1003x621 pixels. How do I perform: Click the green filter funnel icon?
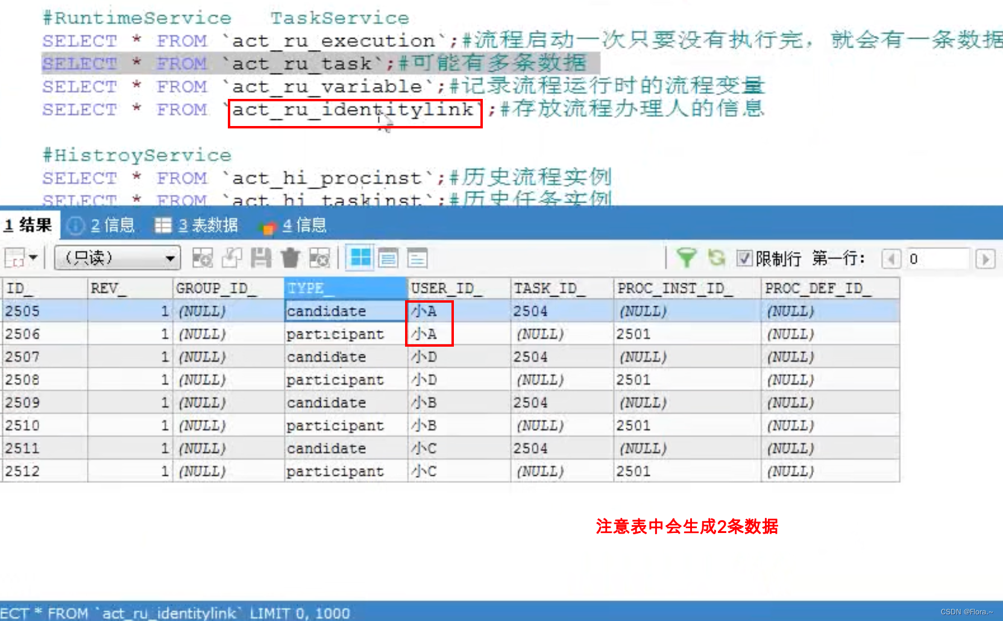[687, 258]
